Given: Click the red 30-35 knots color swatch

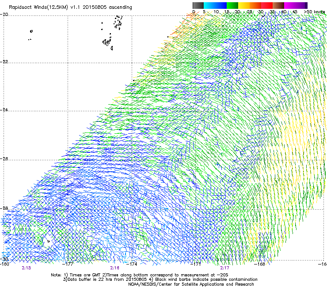Looking at the screenshot, I should click(267, 5).
